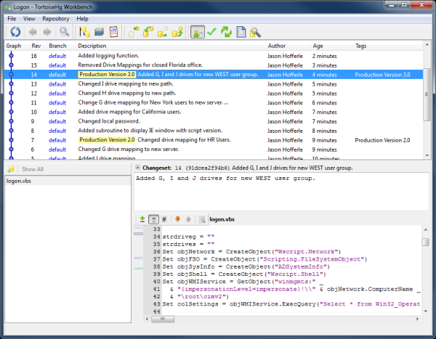The height and width of the screenshot is (339, 436).
Task: Jump to next diff orange down arrow
Action: pos(178,219)
